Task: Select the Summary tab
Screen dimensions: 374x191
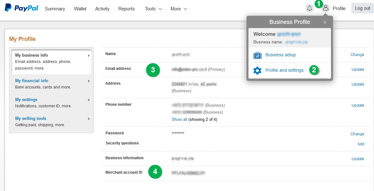Action: (55, 9)
